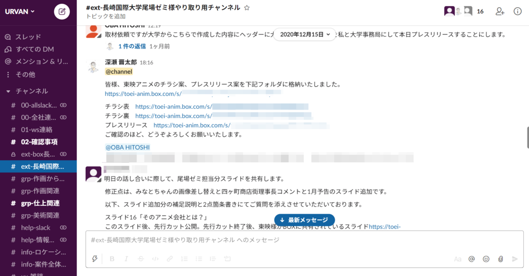Open the emoji picker

pos(486,259)
